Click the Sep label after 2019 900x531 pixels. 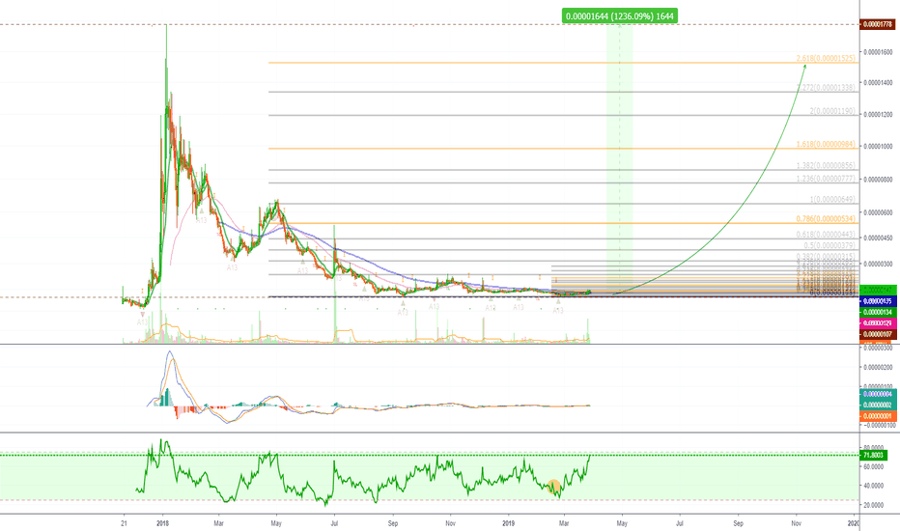(x=739, y=523)
